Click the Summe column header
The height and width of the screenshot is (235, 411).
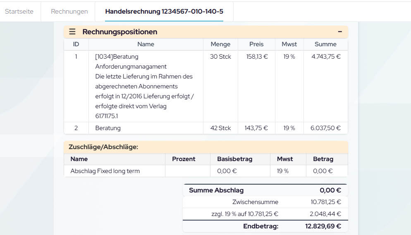coord(325,44)
